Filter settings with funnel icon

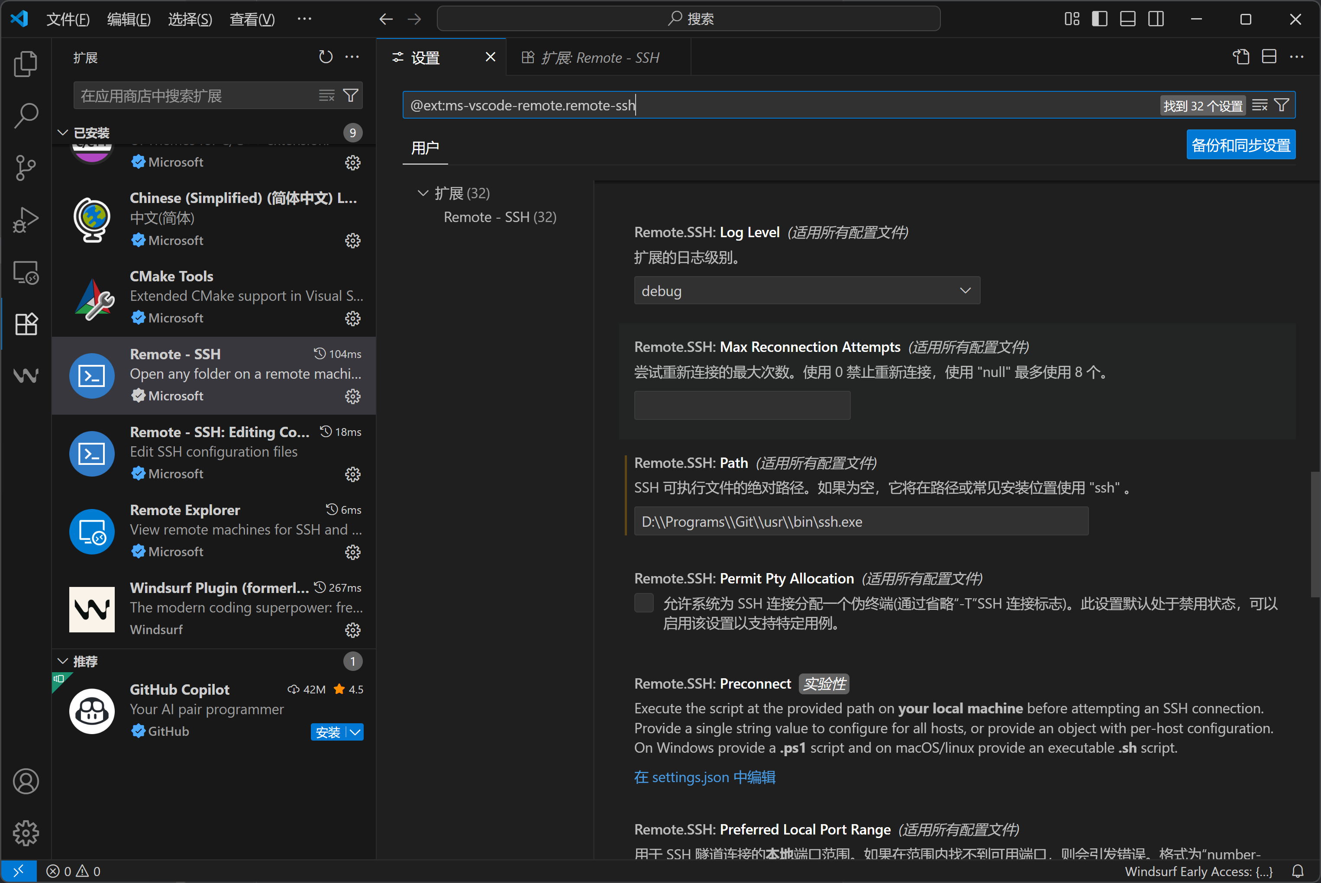1282,105
